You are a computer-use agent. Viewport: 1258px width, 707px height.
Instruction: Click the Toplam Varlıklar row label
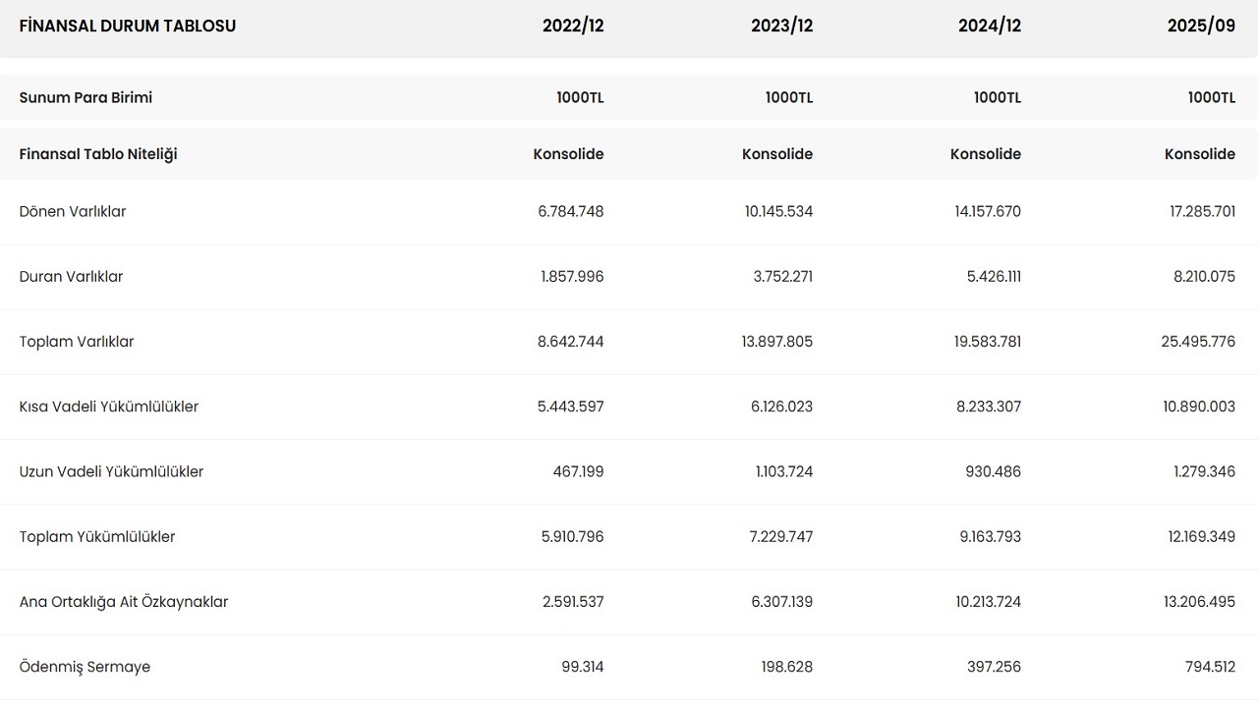(77, 342)
